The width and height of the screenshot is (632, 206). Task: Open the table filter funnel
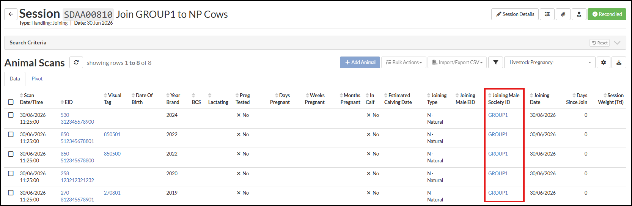[495, 62]
